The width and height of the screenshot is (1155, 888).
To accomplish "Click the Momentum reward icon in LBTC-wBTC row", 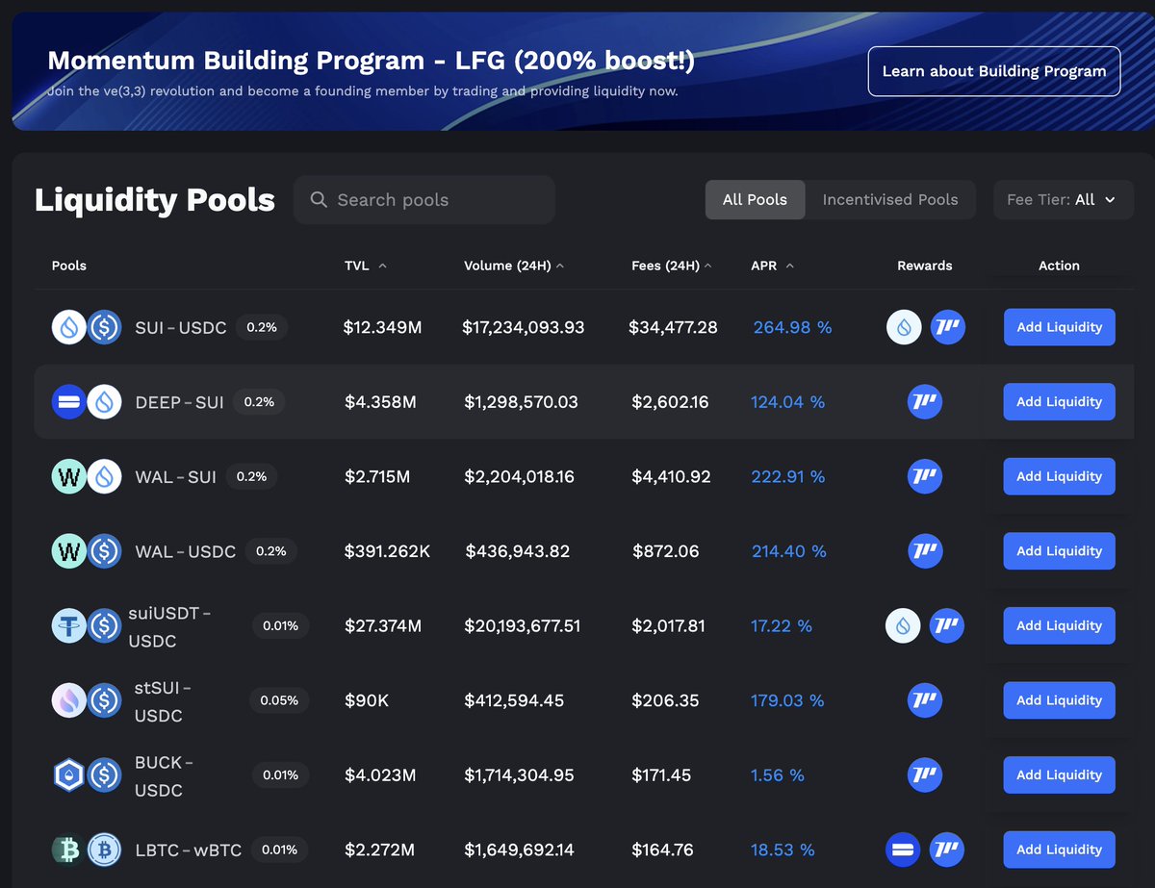I will [947, 850].
